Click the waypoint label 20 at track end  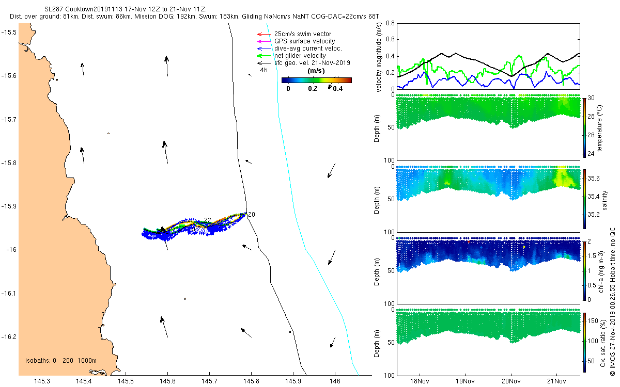click(x=252, y=214)
